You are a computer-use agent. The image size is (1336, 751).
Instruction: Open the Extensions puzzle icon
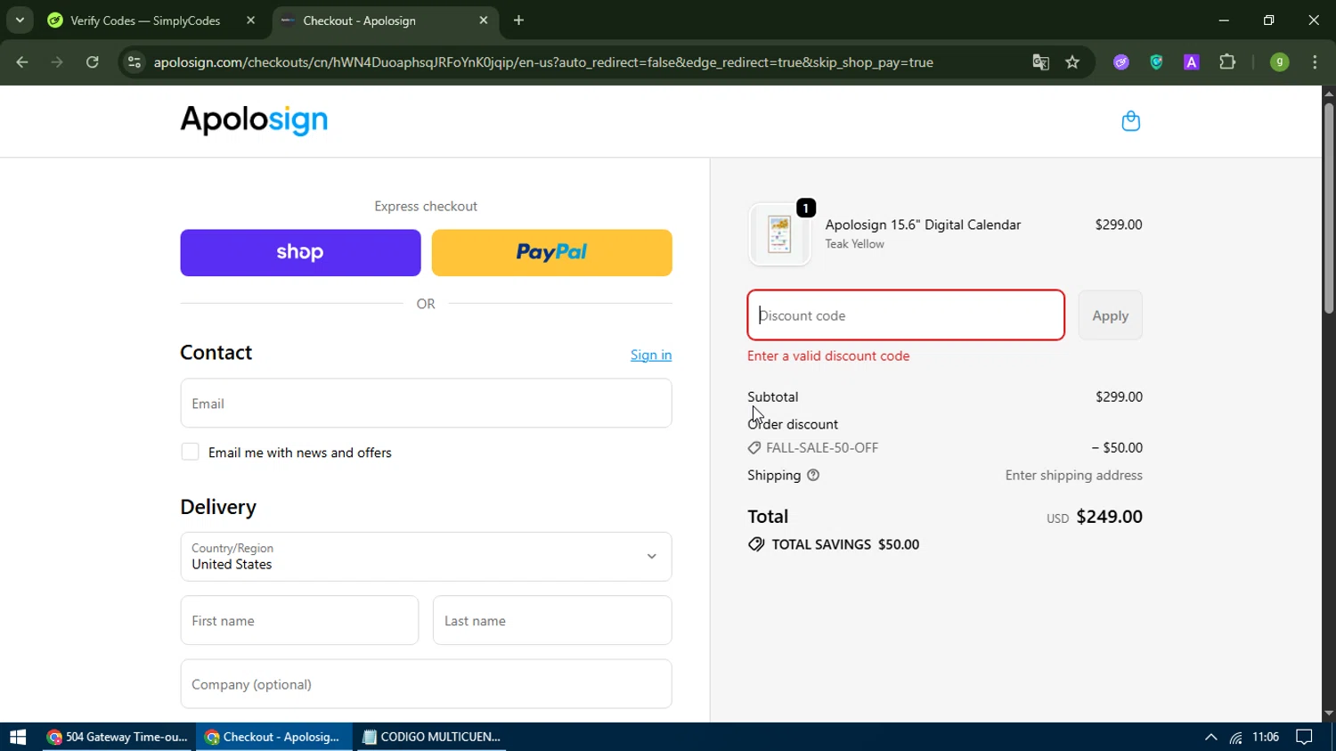tap(1227, 62)
